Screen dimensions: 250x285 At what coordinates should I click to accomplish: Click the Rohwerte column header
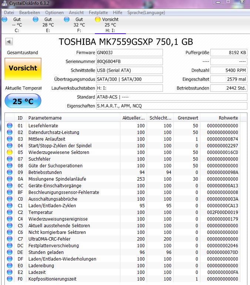tap(220, 118)
